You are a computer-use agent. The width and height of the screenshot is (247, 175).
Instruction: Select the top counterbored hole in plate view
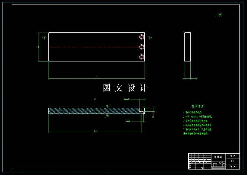142,37
